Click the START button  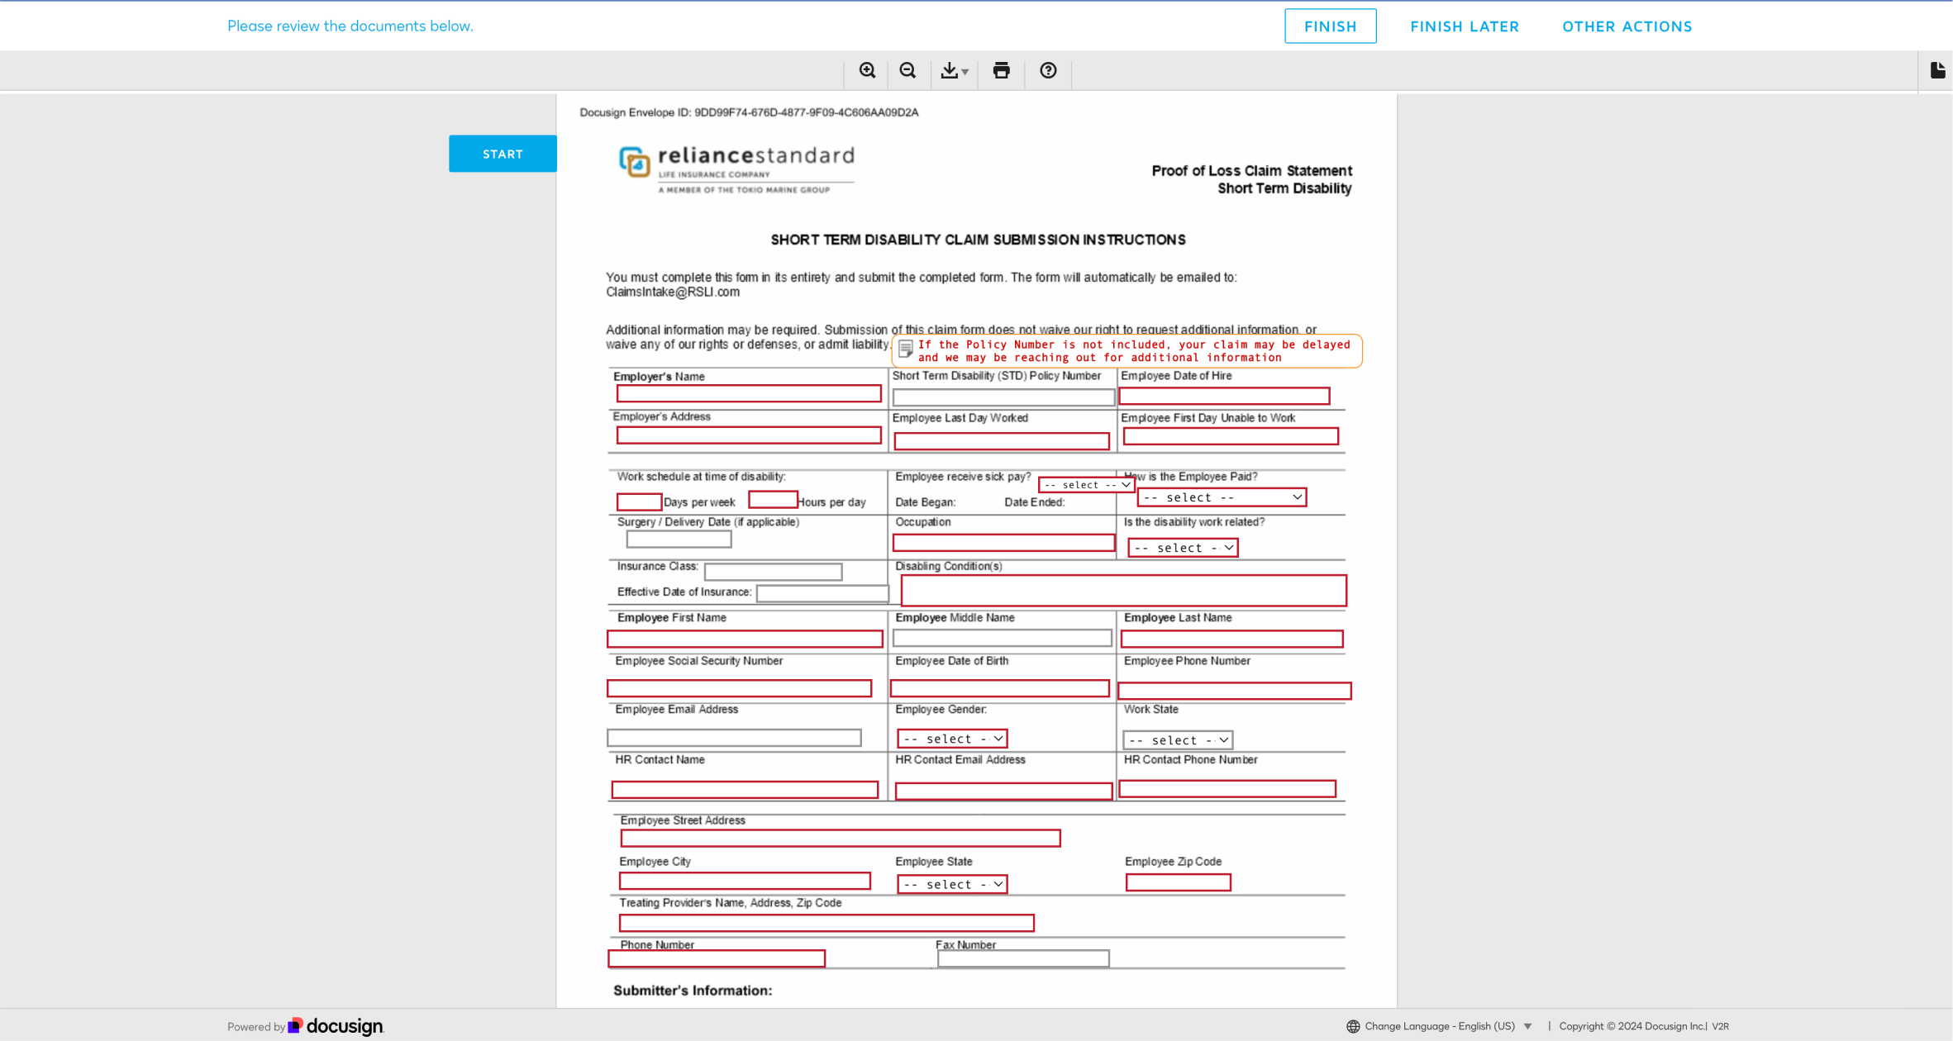click(503, 154)
